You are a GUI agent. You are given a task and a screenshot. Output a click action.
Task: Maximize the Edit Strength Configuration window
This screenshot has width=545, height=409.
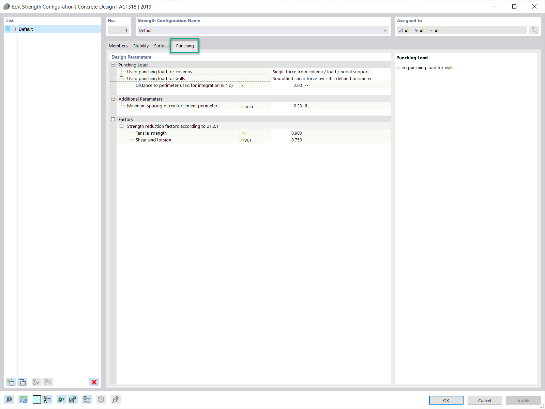(514, 6)
